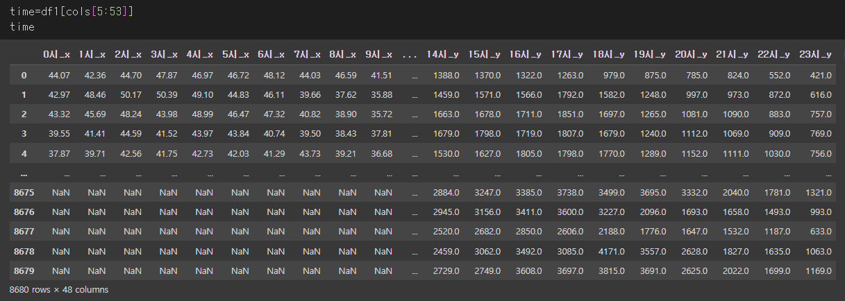Click the cell value 1388.0
This screenshot has width=845, height=301.
[446, 75]
